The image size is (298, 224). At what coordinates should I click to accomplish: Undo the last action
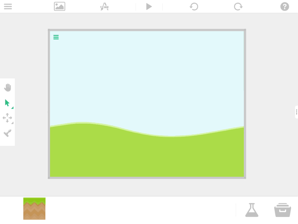pyautogui.click(x=194, y=6)
